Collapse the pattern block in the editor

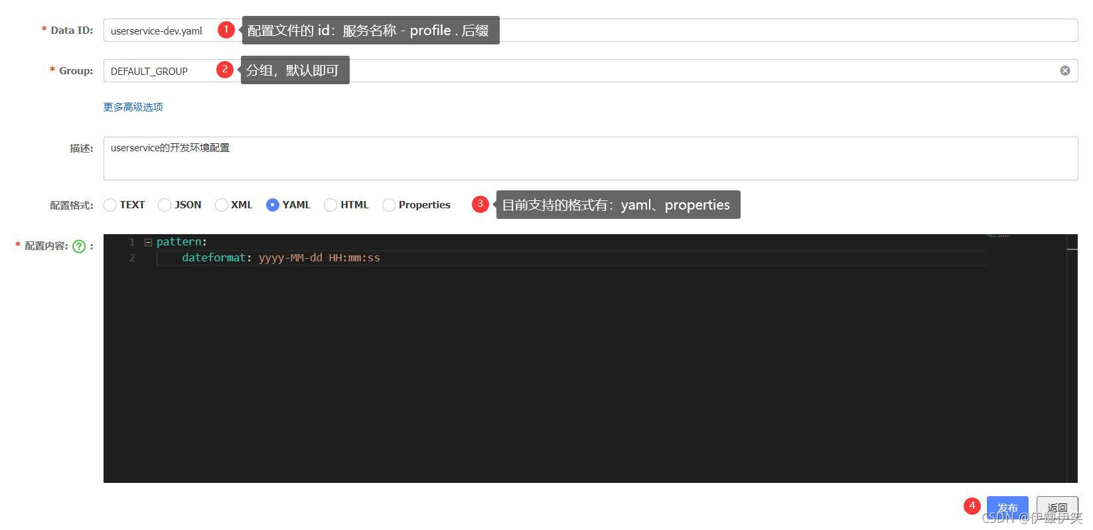click(x=148, y=242)
